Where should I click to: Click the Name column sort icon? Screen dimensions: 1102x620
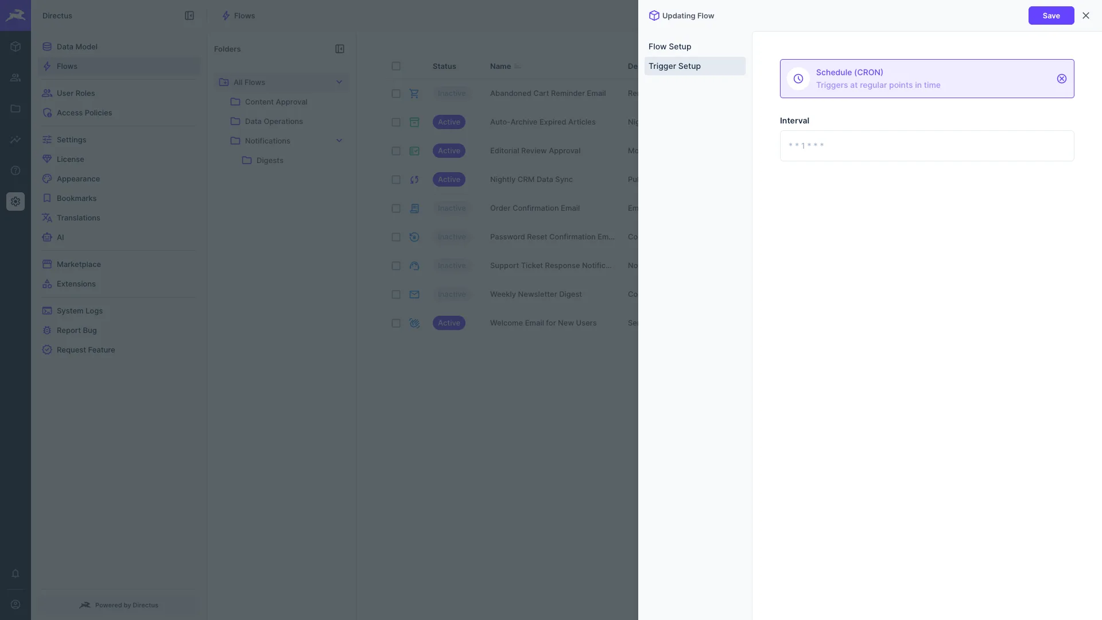518,66
